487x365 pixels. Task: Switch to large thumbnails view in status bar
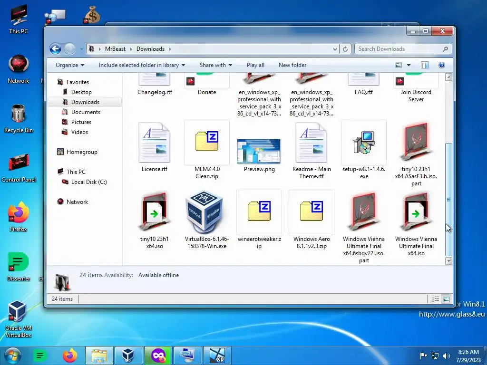point(446,299)
